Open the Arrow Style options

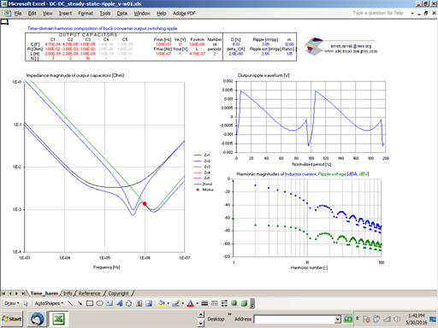(224, 303)
